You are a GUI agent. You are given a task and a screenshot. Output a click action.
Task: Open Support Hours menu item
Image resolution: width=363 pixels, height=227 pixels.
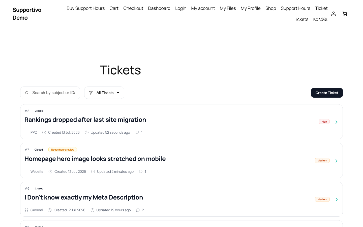[295, 8]
